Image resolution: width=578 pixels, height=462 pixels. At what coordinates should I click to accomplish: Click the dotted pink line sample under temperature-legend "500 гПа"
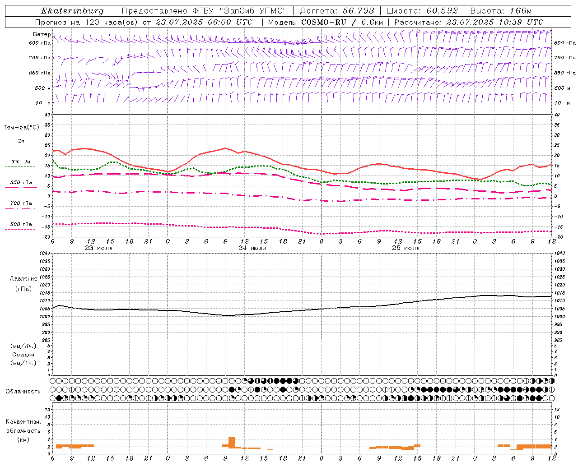[20, 229]
